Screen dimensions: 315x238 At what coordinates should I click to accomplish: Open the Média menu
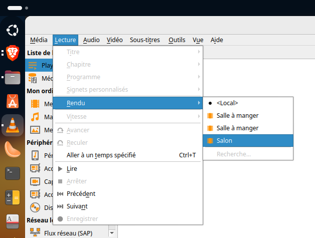click(39, 40)
